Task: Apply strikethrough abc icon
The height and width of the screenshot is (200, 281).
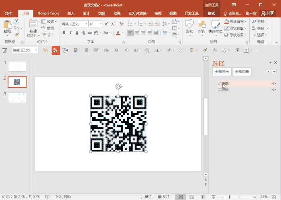Action: [x=90, y=33]
